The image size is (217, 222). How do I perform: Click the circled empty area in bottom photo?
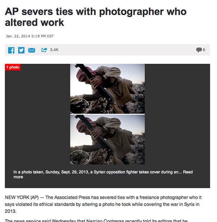tap(80, 157)
